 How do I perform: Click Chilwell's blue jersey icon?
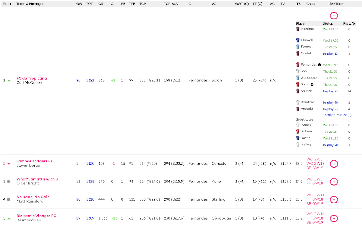point(298,40)
